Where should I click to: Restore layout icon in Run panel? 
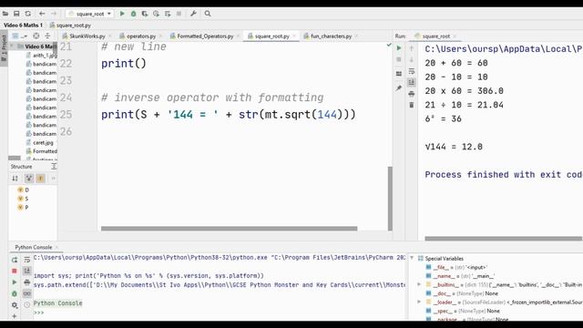[x=399, y=74]
